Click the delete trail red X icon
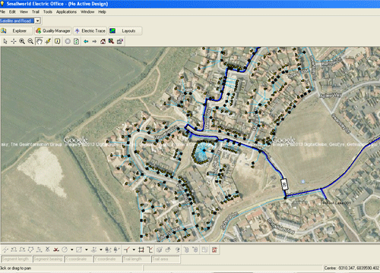Viewport: 380px width, 273px height. 56,250
